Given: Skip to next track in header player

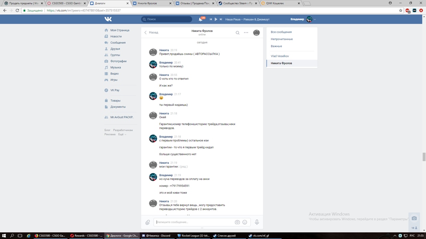Looking at the screenshot, I should click(x=221, y=19).
